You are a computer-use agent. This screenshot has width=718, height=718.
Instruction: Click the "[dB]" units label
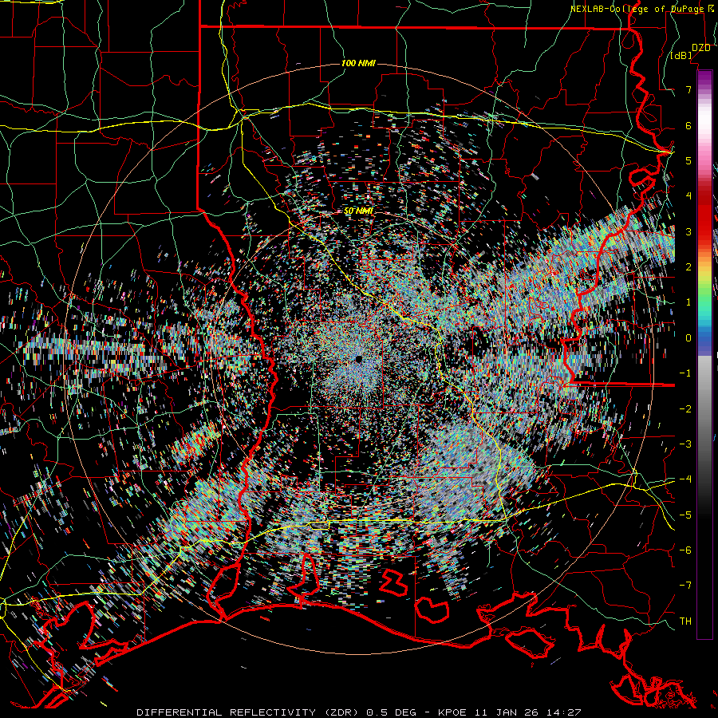point(681,56)
